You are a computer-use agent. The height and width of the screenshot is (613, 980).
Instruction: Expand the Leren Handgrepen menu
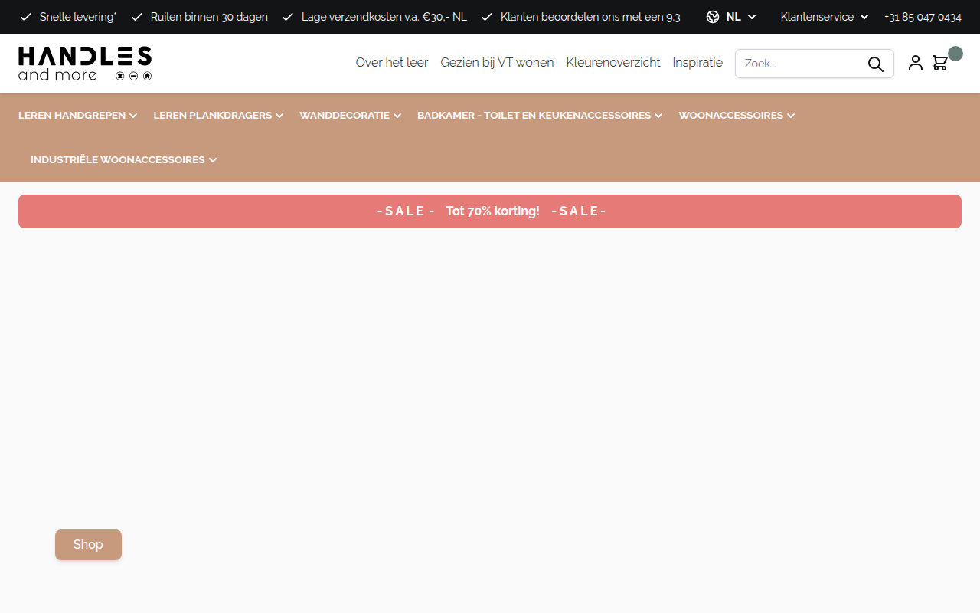click(x=78, y=116)
